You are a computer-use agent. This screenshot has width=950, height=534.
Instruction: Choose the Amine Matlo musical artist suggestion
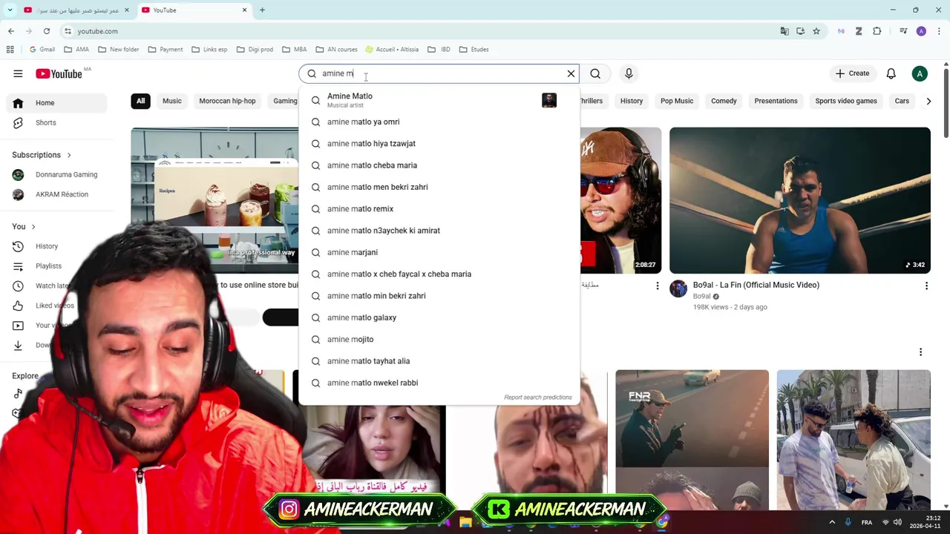439,100
